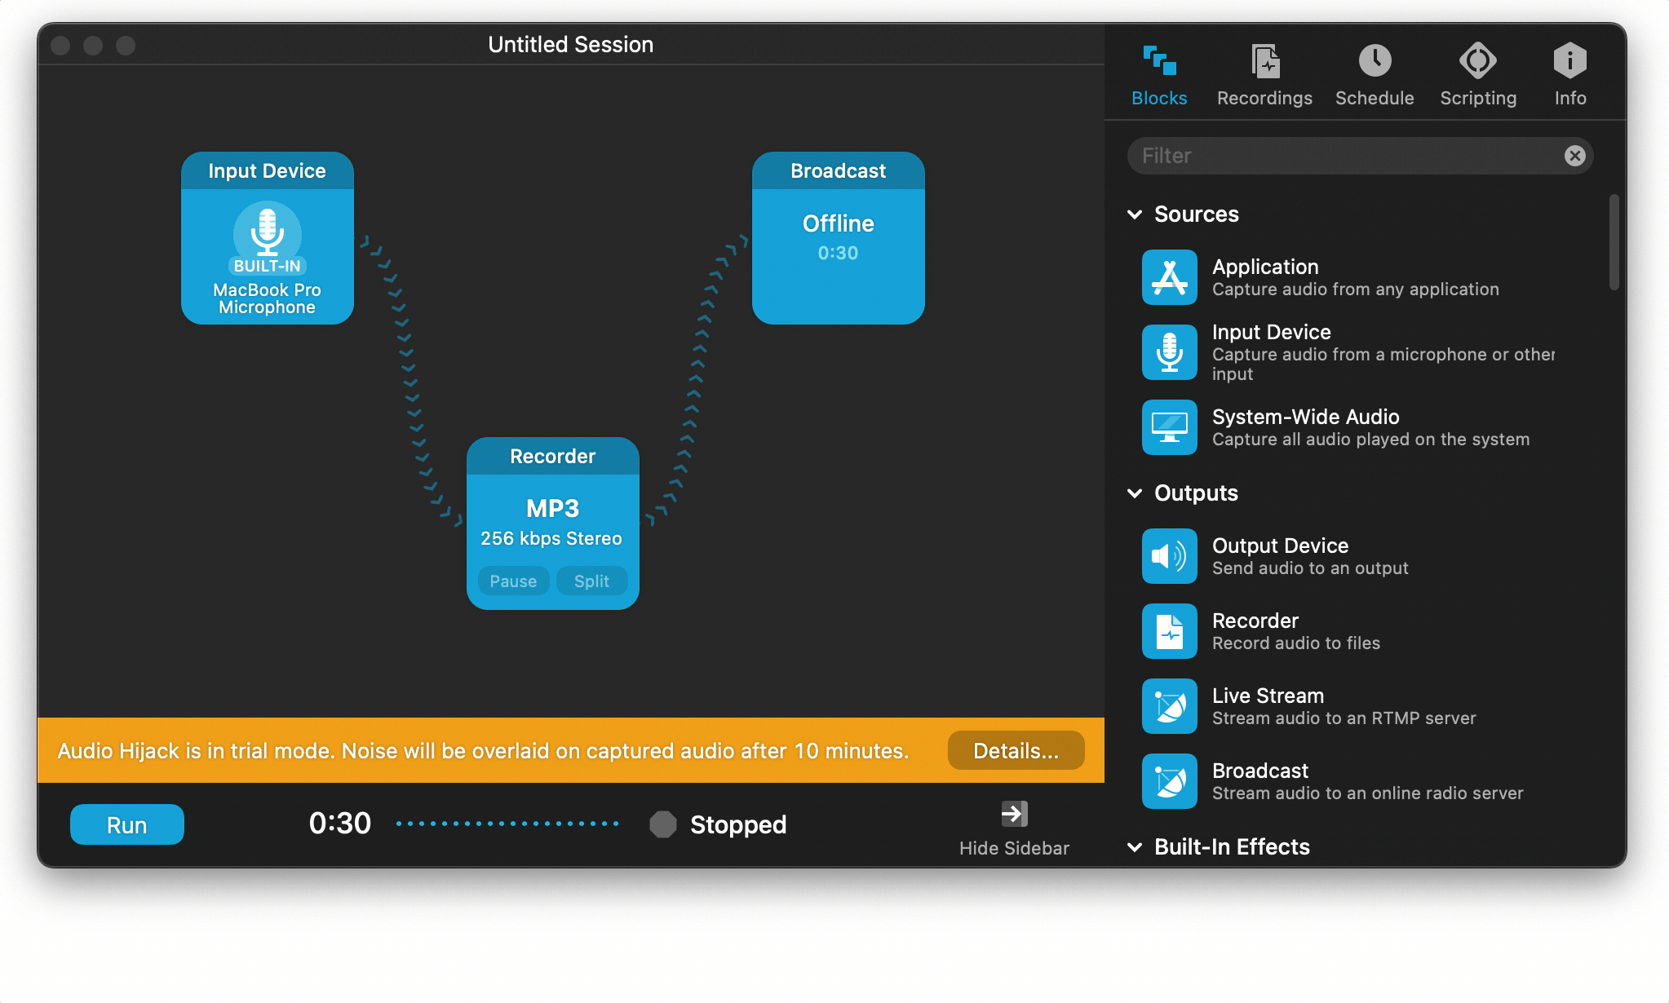This screenshot has width=1669, height=1003.
Task: Select the Recorder file icon in sidebar
Action: tap(1169, 631)
